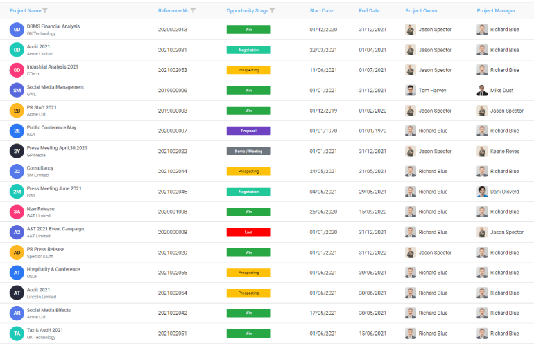This screenshot has height=346, width=534.
Task: Click Prospecting stage badge for Industrial Analysis 2021
Action: coord(248,70)
